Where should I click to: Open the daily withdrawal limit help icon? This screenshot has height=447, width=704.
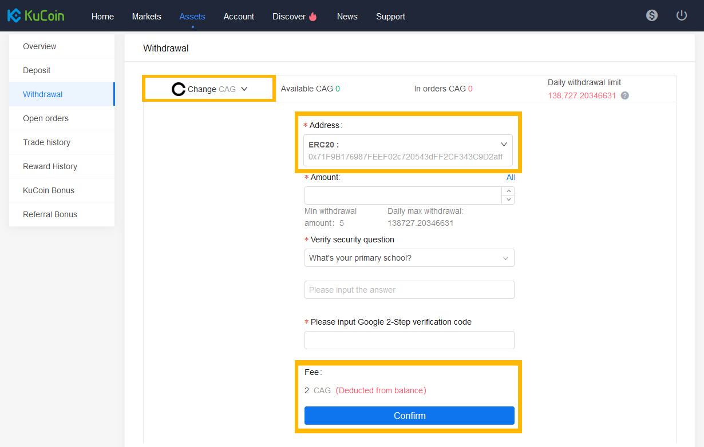click(625, 95)
